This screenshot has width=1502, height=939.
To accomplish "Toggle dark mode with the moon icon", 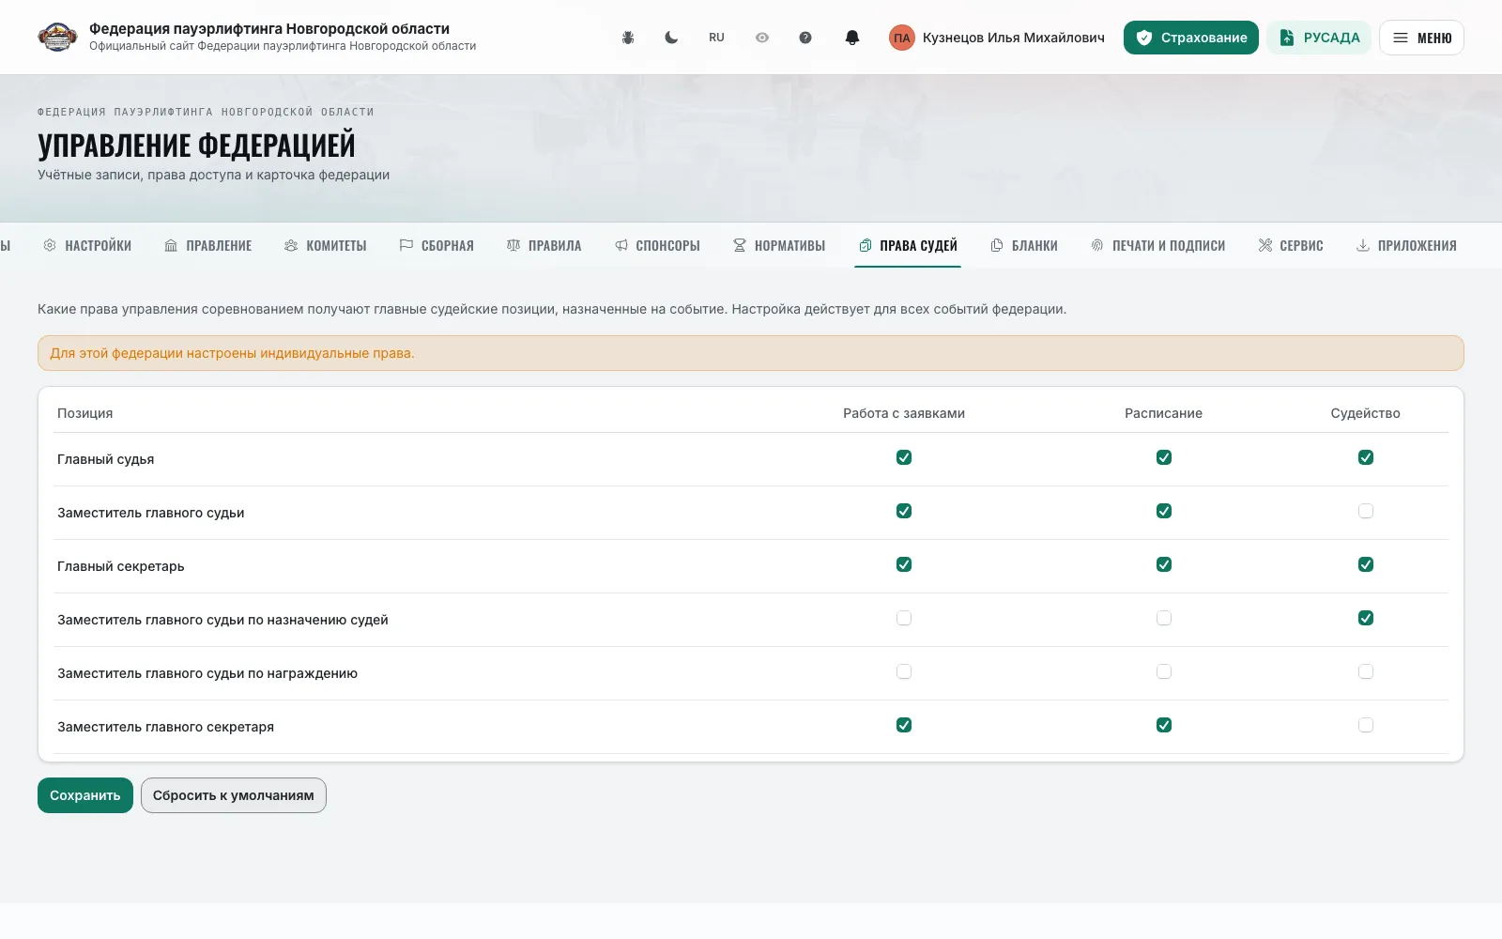I will [x=671, y=38].
